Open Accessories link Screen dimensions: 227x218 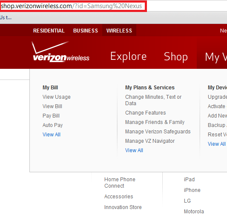tap(118, 197)
